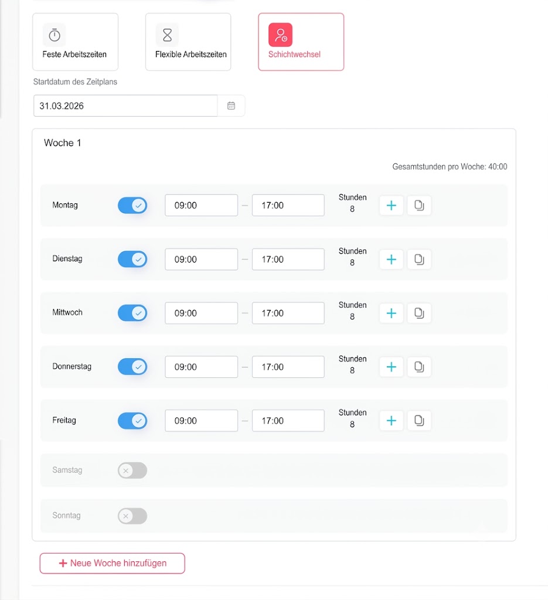Click the Freitag label
The width and height of the screenshot is (548, 600).
tap(64, 420)
